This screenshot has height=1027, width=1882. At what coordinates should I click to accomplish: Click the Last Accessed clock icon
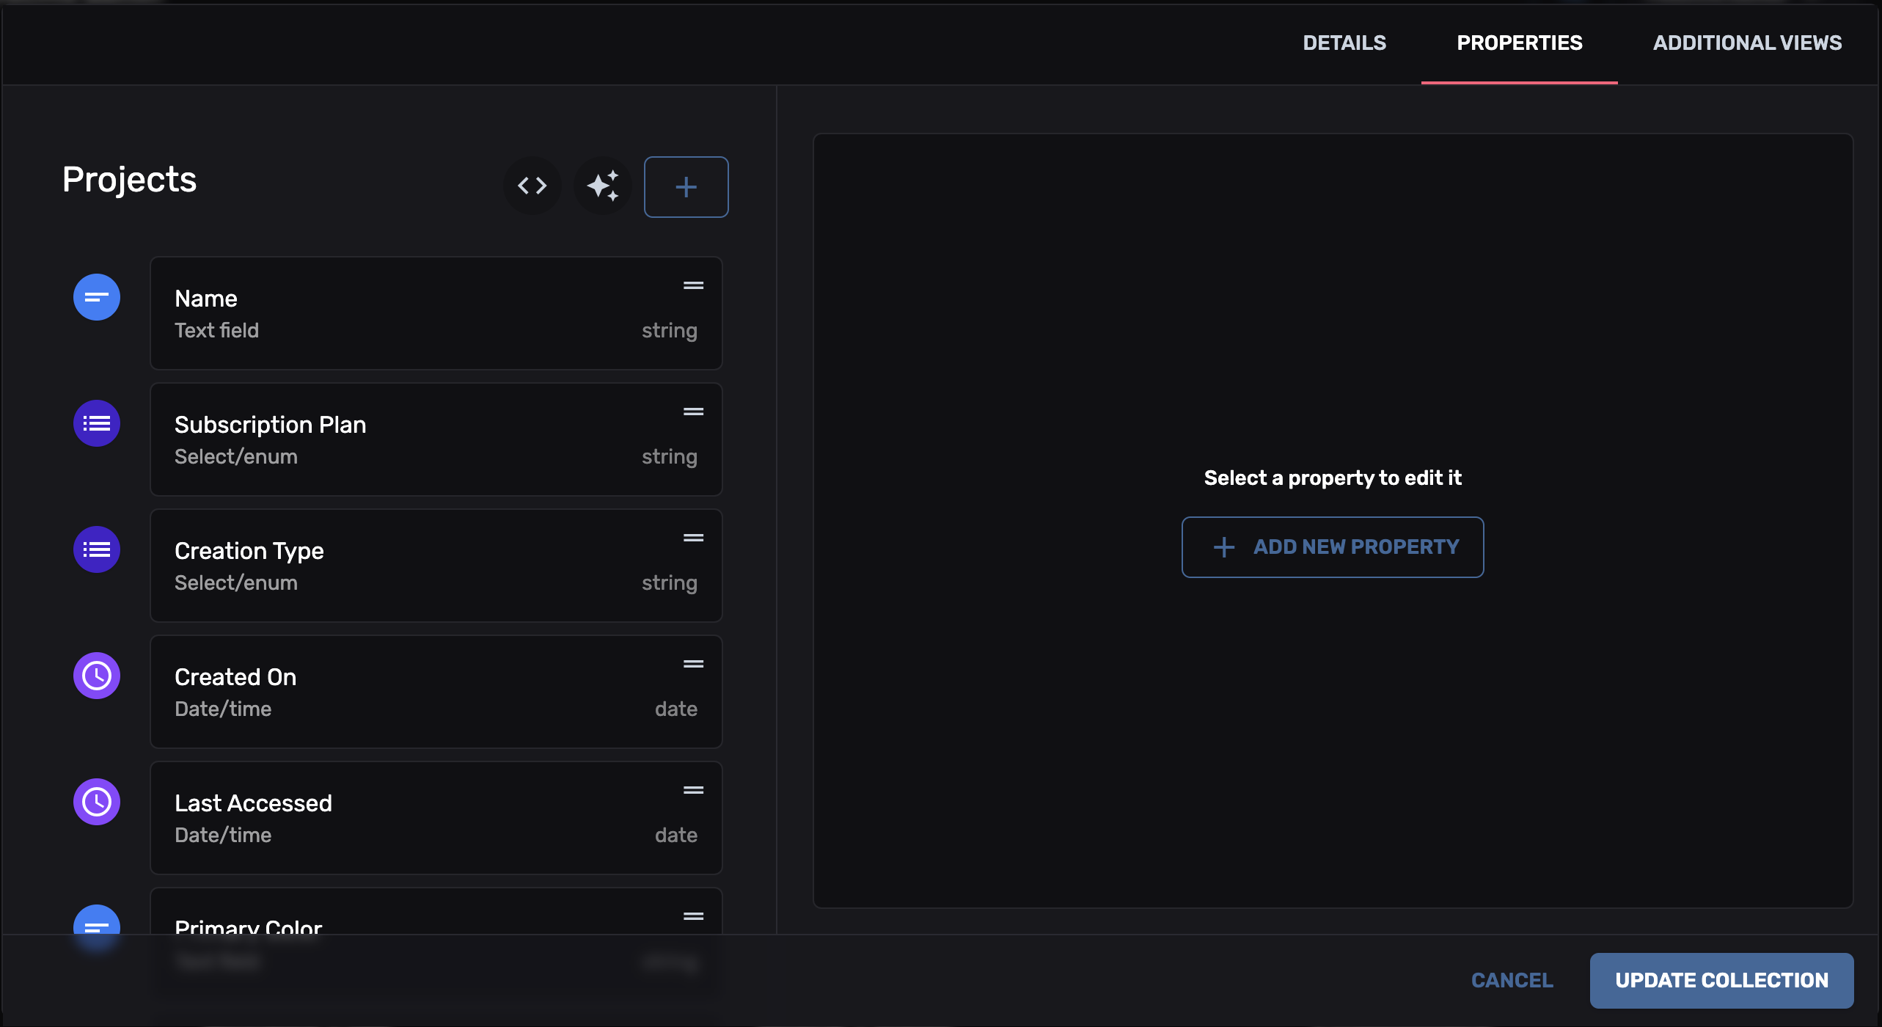click(96, 802)
